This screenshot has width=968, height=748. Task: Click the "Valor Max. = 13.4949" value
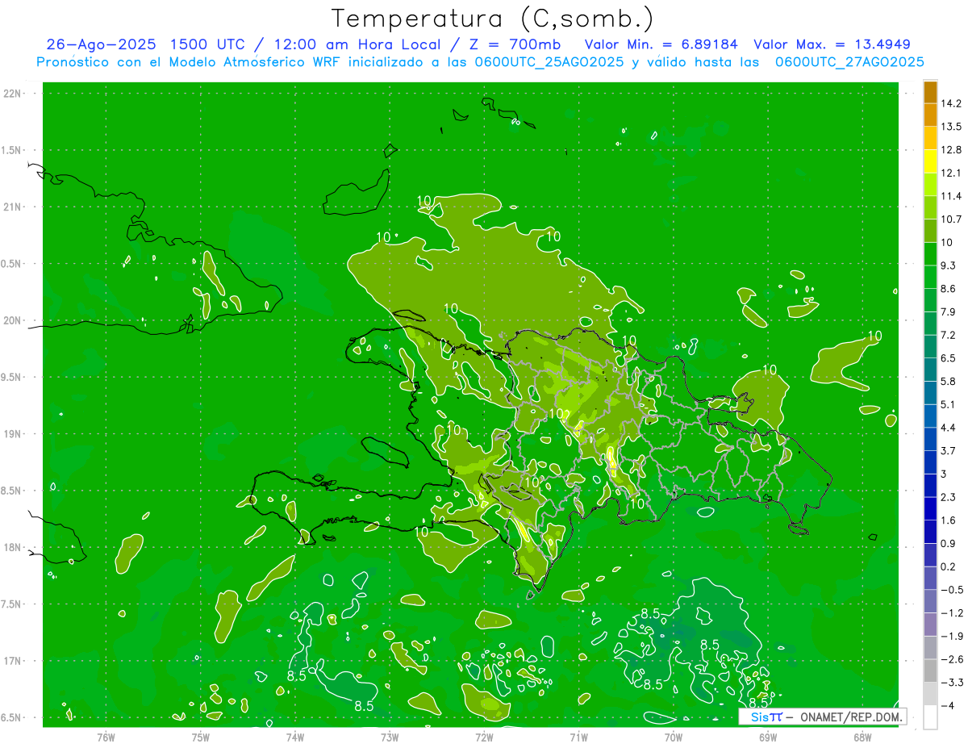[x=832, y=44]
